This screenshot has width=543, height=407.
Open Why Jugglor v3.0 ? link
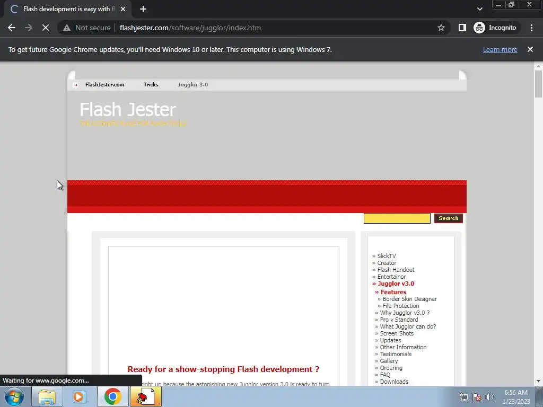pos(405,313)
